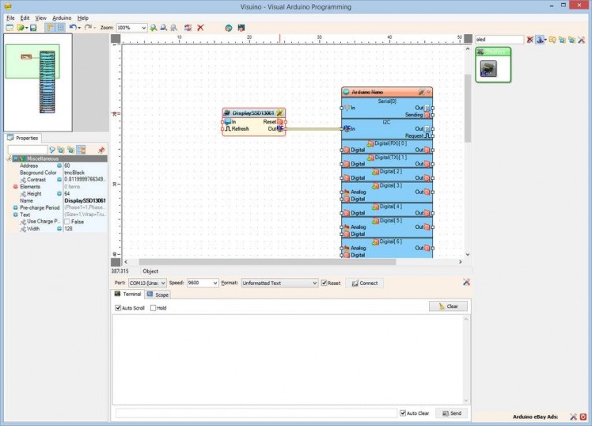Image resolution: width=592 pixels, height=426 pixels.
Task: Click the Connect button
Action: pos(364,283)
